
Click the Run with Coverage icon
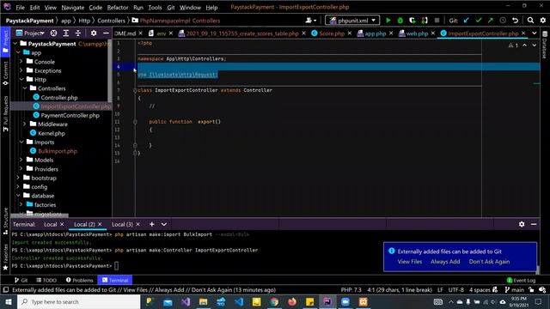click(412, 21)
